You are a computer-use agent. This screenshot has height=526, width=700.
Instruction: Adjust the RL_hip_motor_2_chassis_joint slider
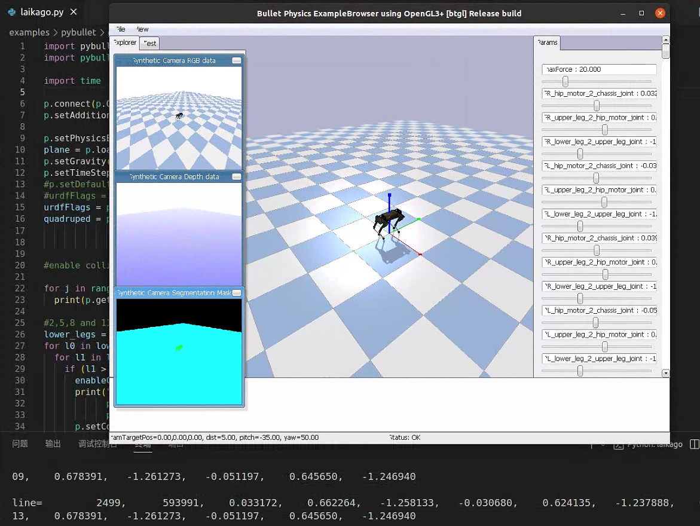(x=595, y=323)
